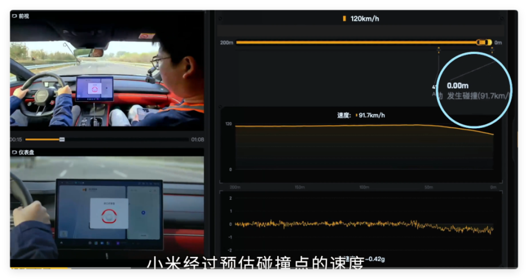Click the playback slider handle near 00:15
Image resolution: width=528 pixels, height=279 pixels.
tap(62, 140)
